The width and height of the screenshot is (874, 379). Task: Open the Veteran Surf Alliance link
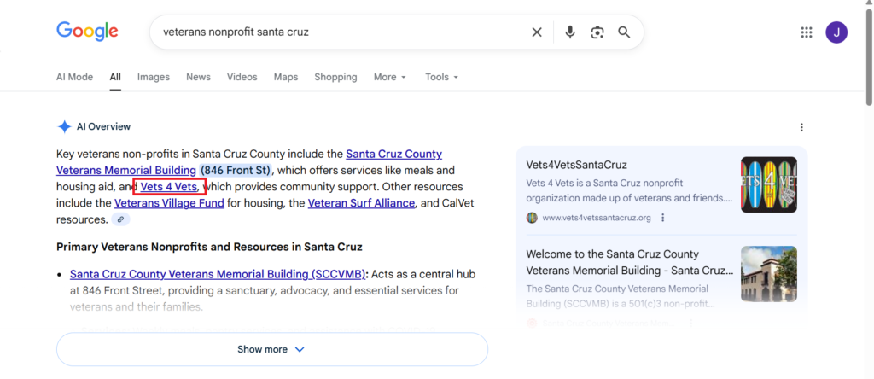[361, 203]
